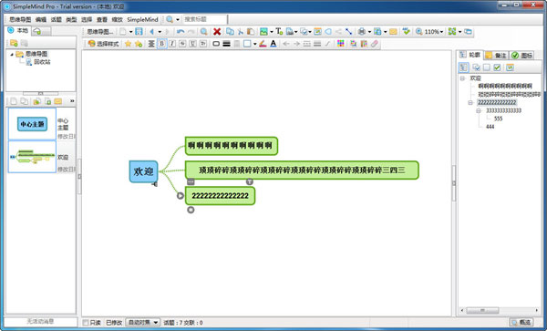Open the colorful palette grid icon

point(341,44)
